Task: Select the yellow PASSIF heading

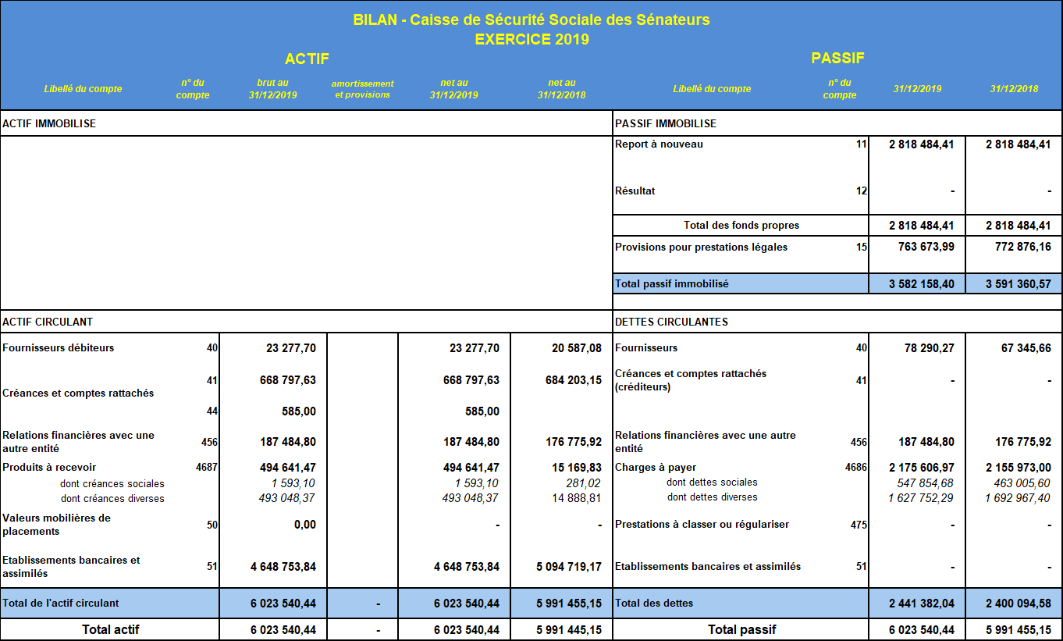Action: 837,59
